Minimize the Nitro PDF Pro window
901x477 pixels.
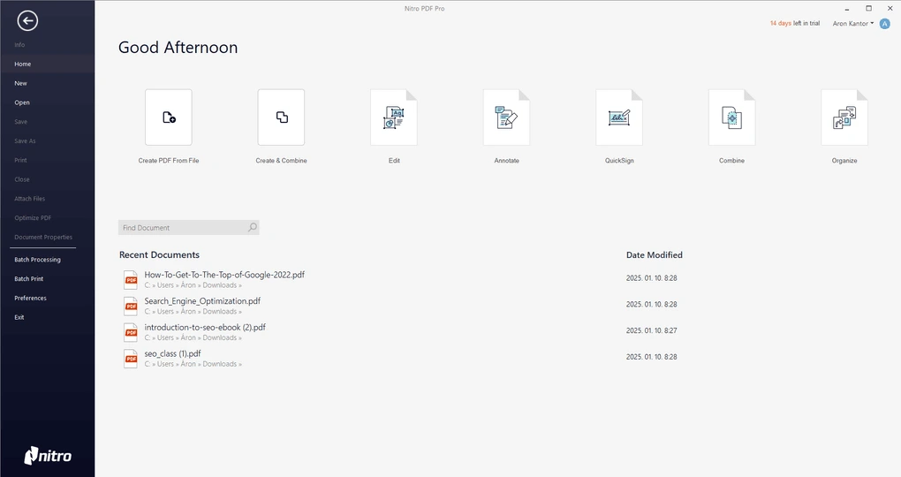click(847, 9)
